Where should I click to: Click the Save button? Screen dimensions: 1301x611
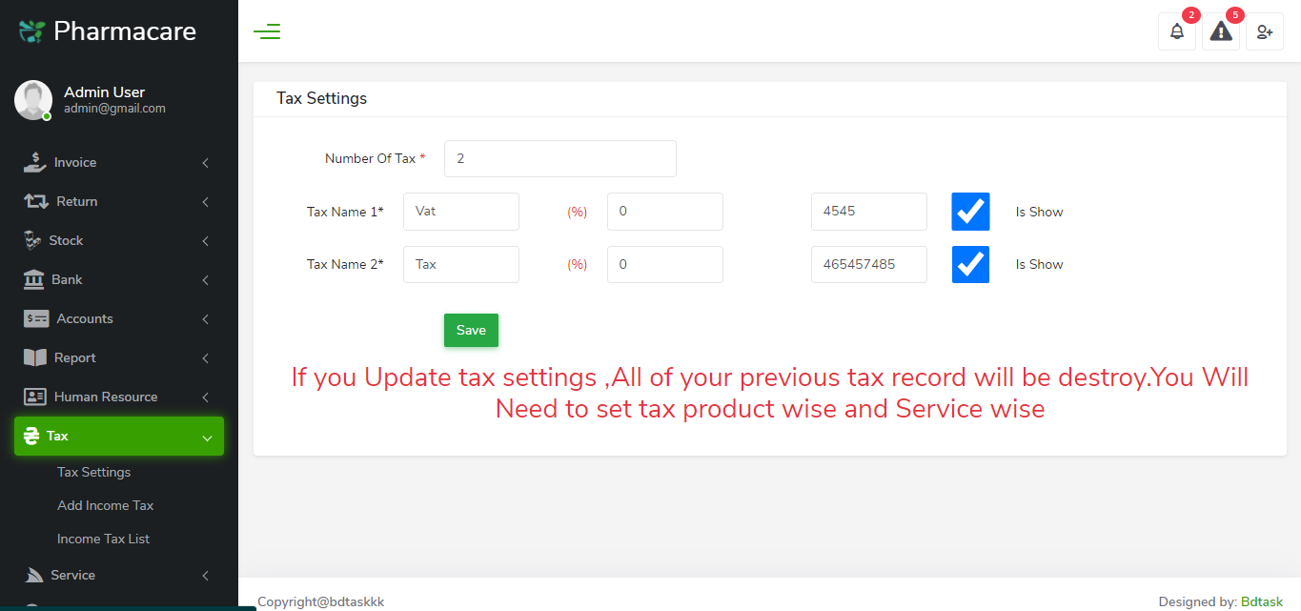click(x=471, y=330)
